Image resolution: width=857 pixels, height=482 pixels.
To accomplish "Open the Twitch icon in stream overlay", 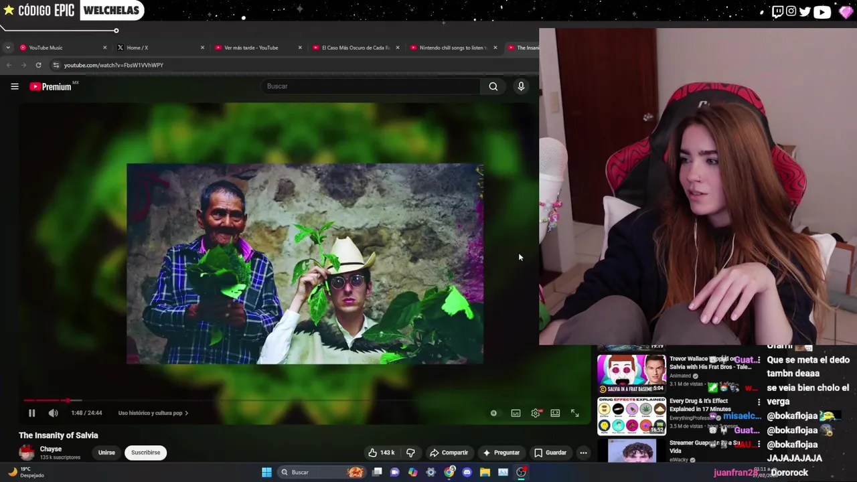I will click(x=777, y=11).
